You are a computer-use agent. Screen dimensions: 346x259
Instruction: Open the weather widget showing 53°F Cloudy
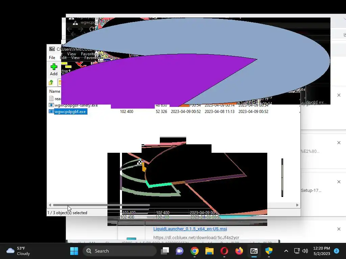(x=18, y=251)
